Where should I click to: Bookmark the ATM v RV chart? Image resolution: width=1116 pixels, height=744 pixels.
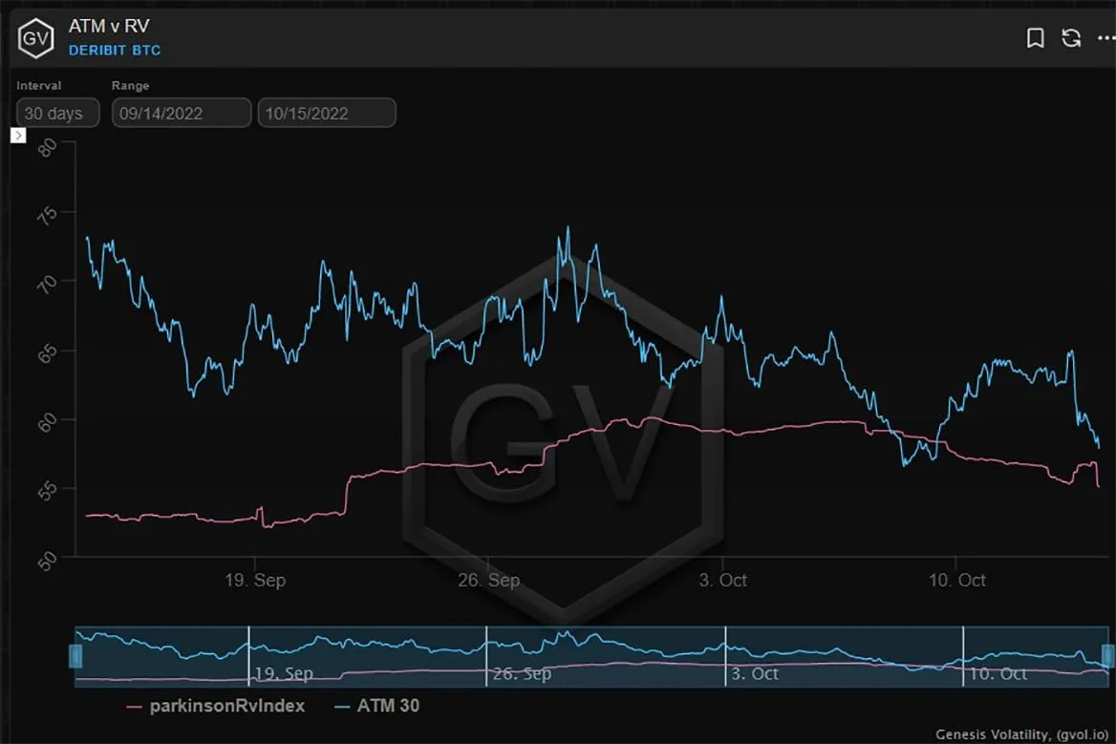pos(1036,37)
